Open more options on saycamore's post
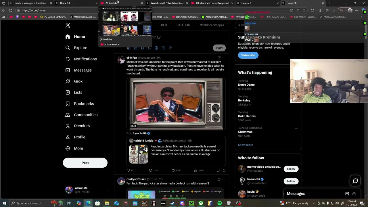 (x=224, y=58)
